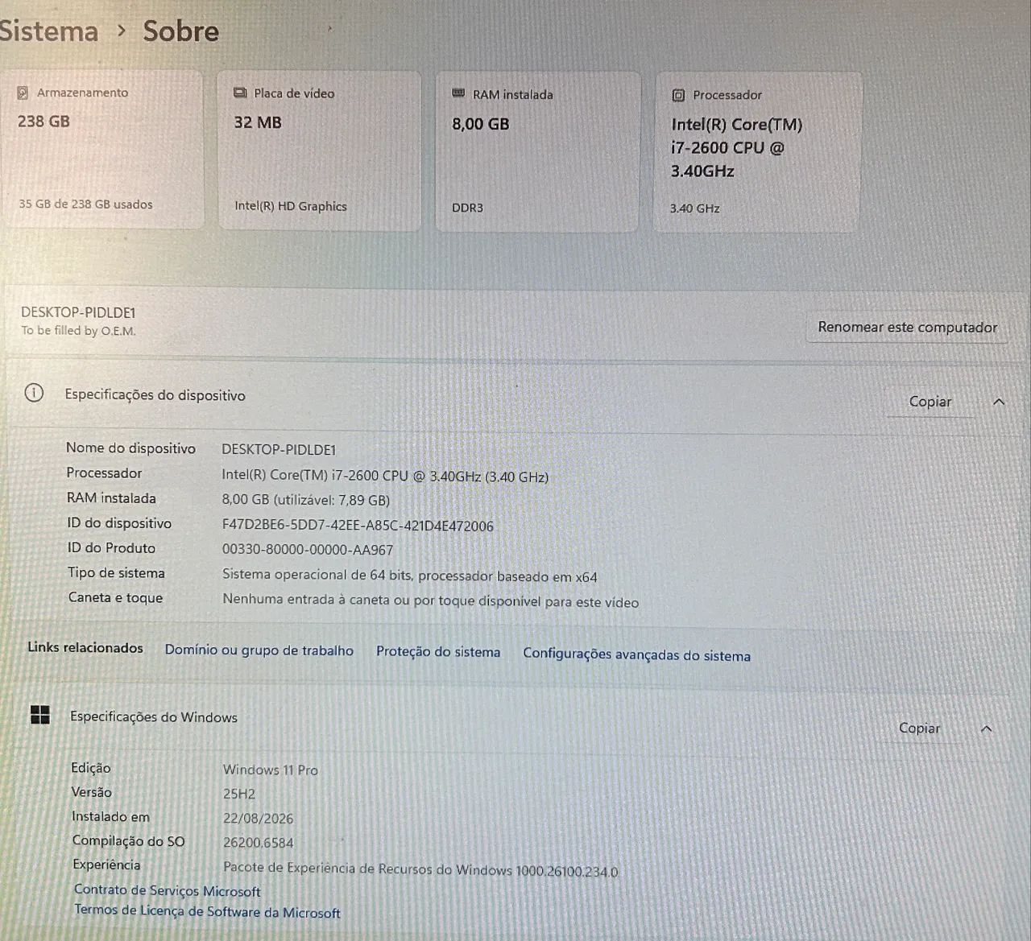Open Termos de Licença de Software link

tap(207, 912)
